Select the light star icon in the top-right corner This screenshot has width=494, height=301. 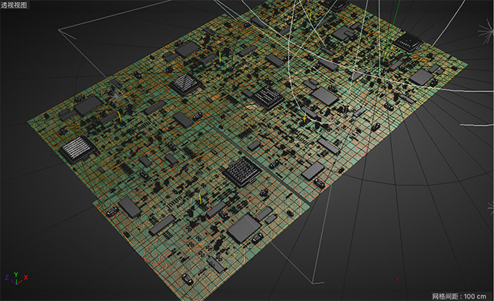pos(486,32)
